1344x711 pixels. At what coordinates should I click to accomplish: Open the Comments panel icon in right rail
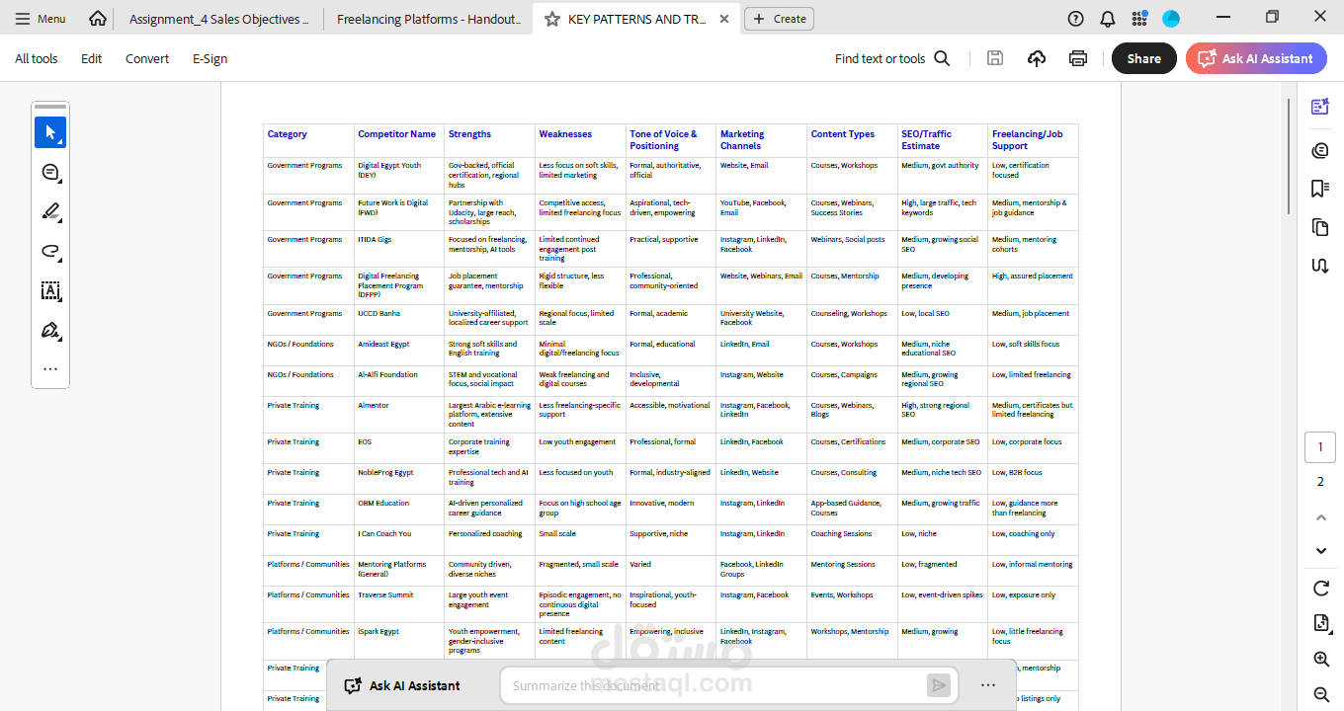tap(1320, 150)
